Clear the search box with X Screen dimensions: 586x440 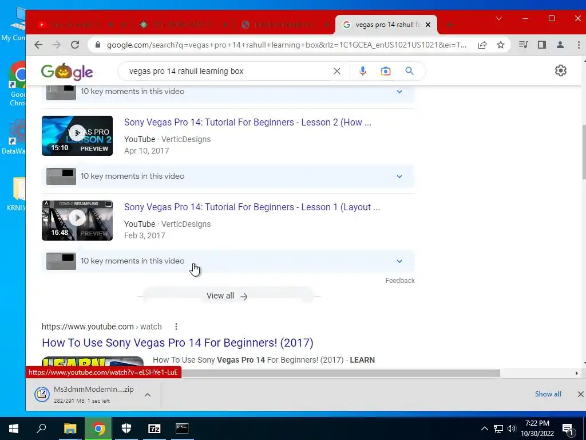click(336, 71)
